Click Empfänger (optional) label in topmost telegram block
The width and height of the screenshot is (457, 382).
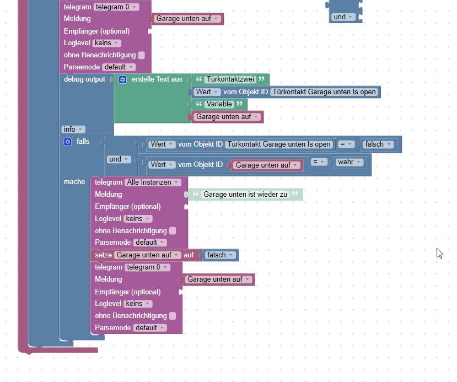[97, 31]
